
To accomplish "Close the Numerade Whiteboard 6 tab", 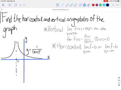I will click(2, 9).
